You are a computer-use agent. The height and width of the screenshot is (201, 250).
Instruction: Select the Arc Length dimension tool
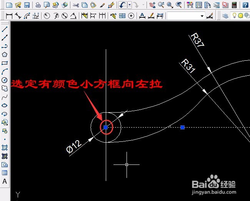(27, 16)
